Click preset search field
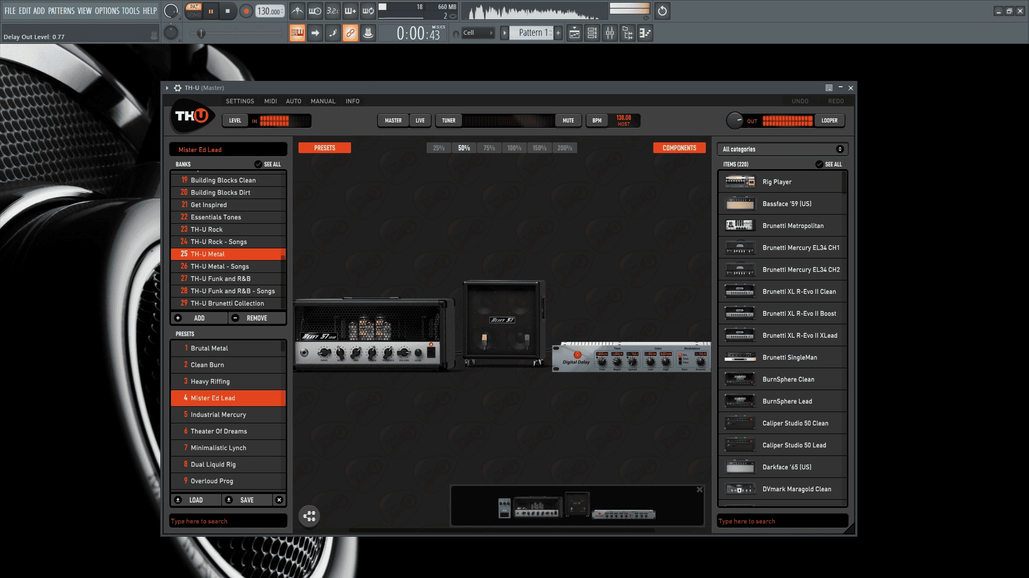 pos(228,521)
